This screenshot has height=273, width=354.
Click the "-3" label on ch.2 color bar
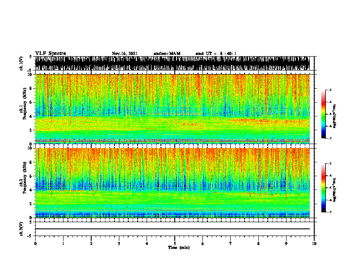(330, 164)
